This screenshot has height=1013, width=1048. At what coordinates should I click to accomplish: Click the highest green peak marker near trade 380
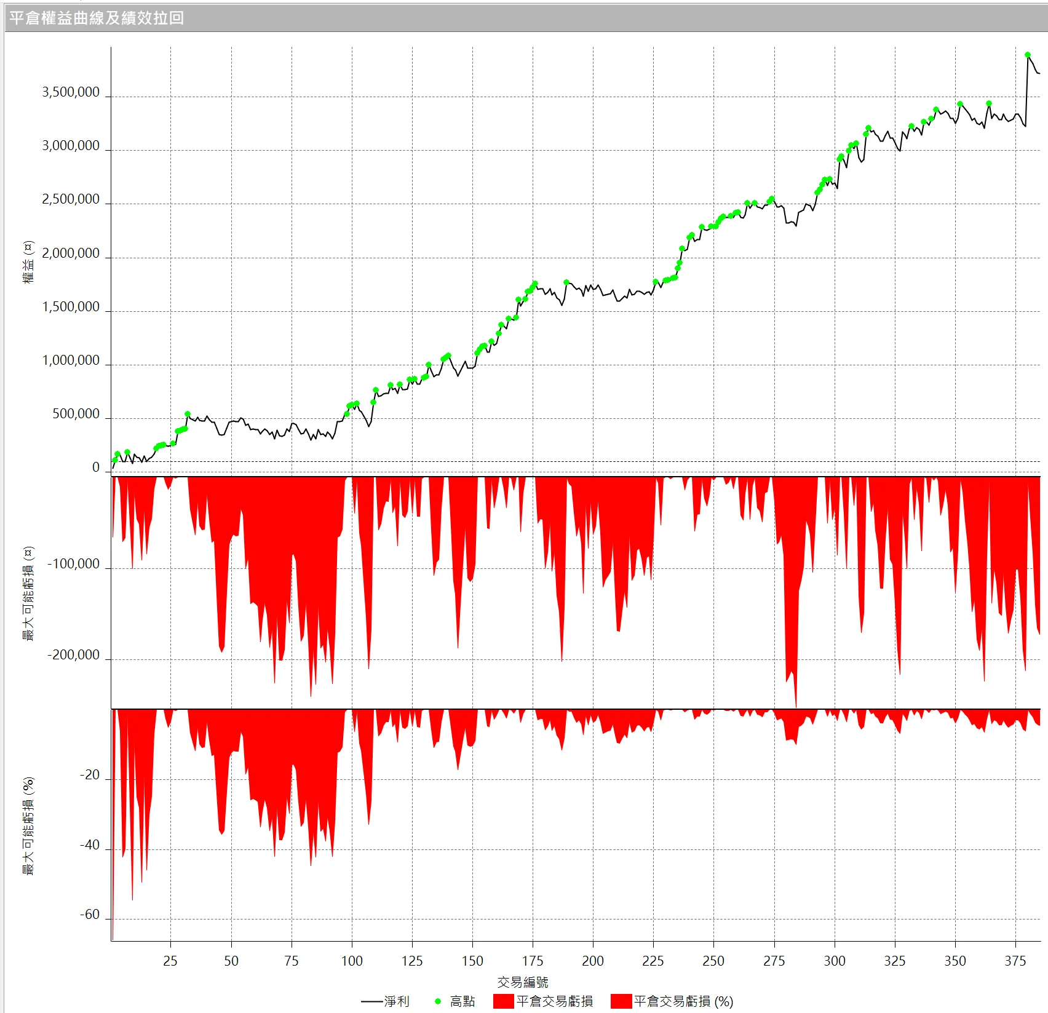[x=1028, y=55]
